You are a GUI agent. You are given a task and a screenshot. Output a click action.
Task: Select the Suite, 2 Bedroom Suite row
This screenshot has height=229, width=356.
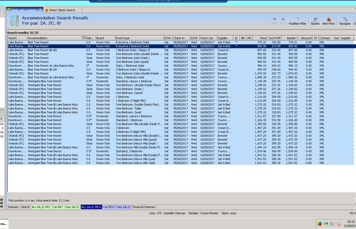tap(181, 77)
